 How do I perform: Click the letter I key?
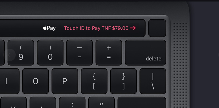coord(9,81)
